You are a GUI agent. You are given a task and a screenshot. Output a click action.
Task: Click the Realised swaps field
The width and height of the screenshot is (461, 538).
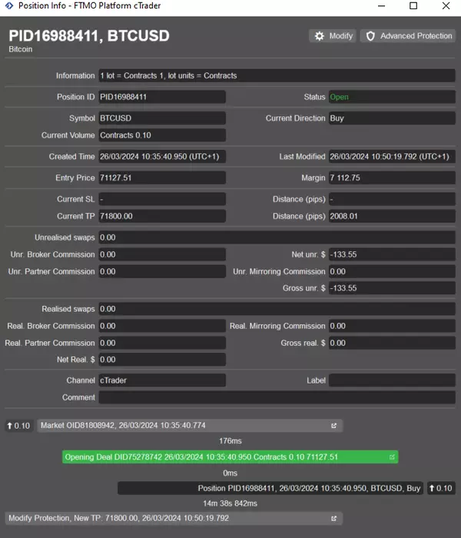coord(277,309)
